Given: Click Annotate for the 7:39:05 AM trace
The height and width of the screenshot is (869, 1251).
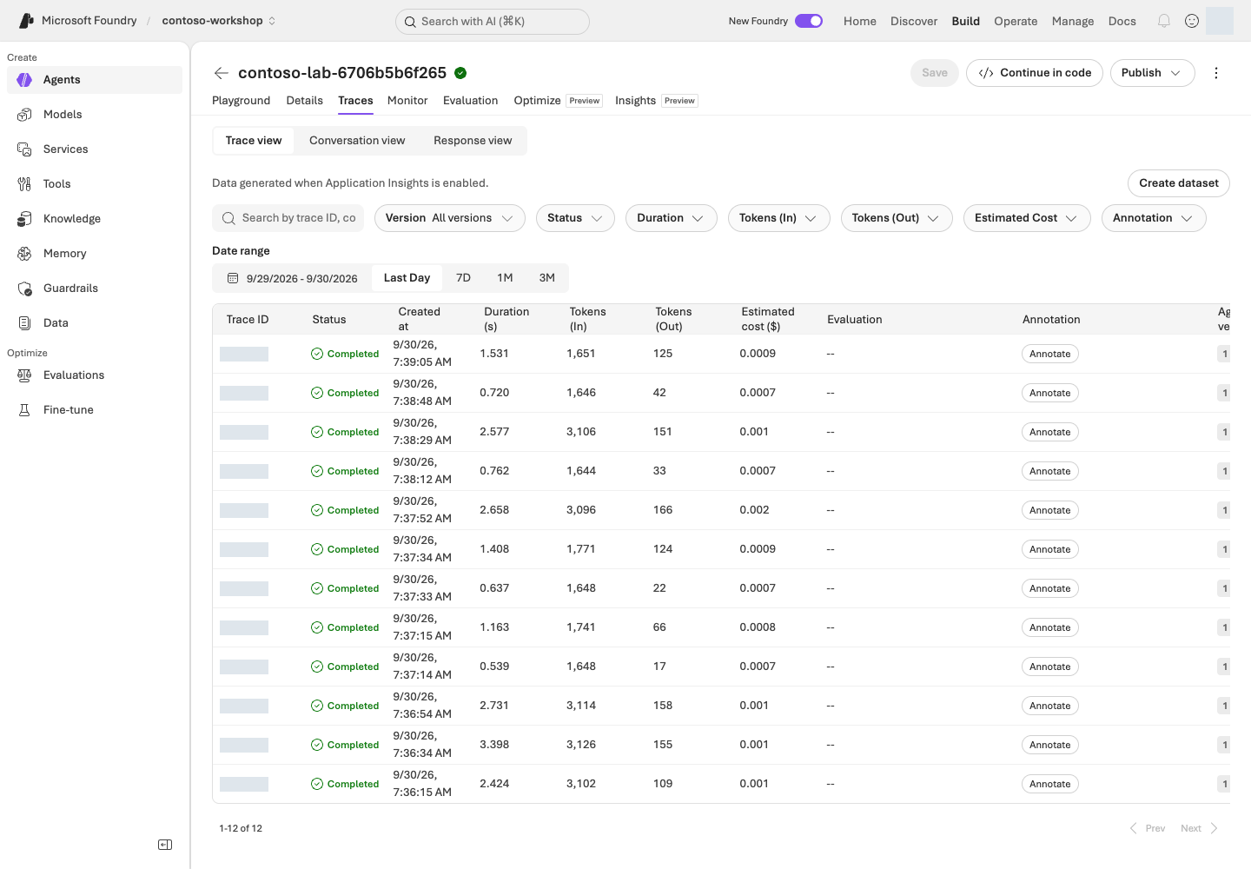Looking at the screenshot, I should 1049,354.
